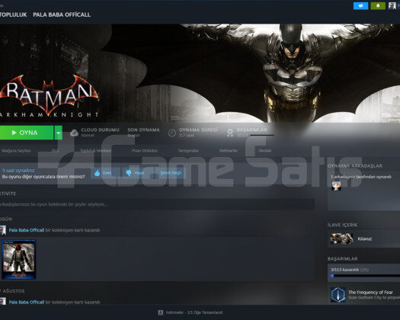This screenshot has height=320, width=400.
Task: Click the user avatar beside BUGÜN activity
Action: [x=3, y=230]
